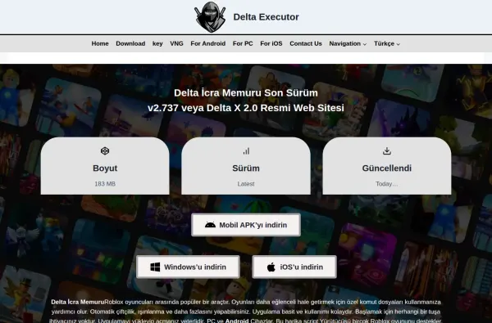492x323 pixels.
Task: Open the Delta Executor site title link
Action: click(266, 17)
